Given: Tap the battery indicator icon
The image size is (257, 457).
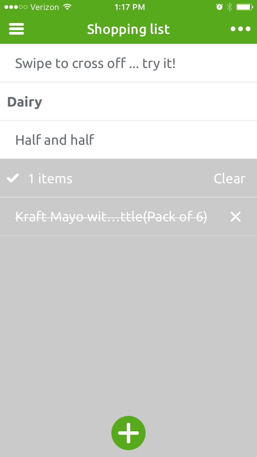Looking at the screenshot, I should tap(245, 7).
